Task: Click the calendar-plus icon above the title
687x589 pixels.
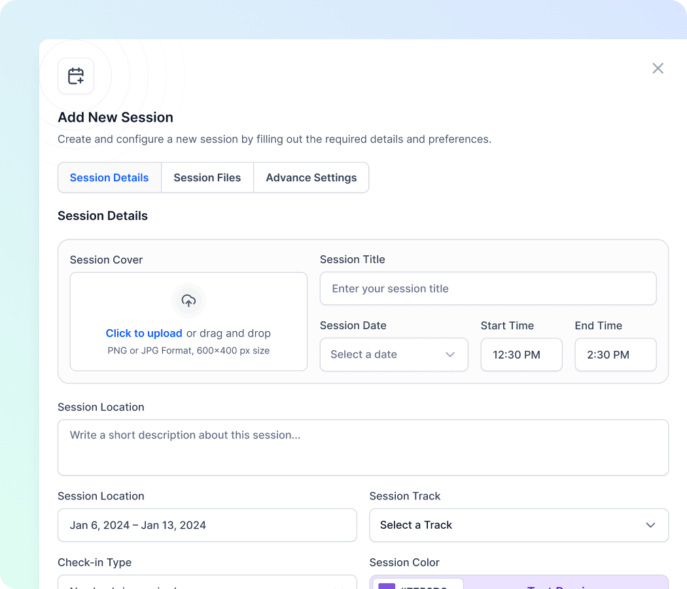Action: coord(76,76)
